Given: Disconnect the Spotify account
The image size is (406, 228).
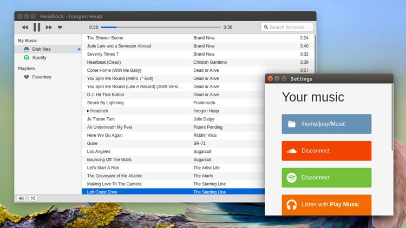Looking at the screenshot, I should pyautogui.click(x=326, y=178).
